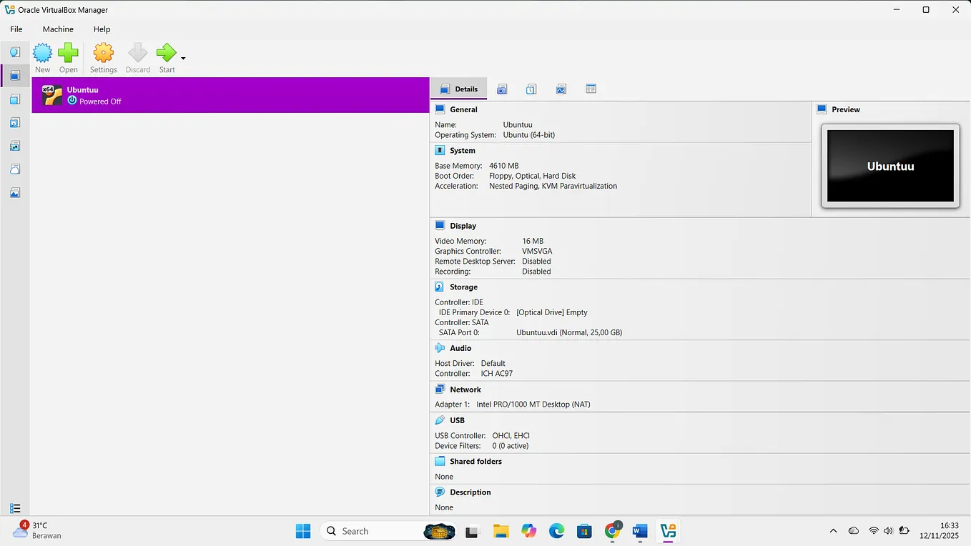Screen dimensions: 971x546
Task: Click the USB section icon
Action: tap(440, 420)
